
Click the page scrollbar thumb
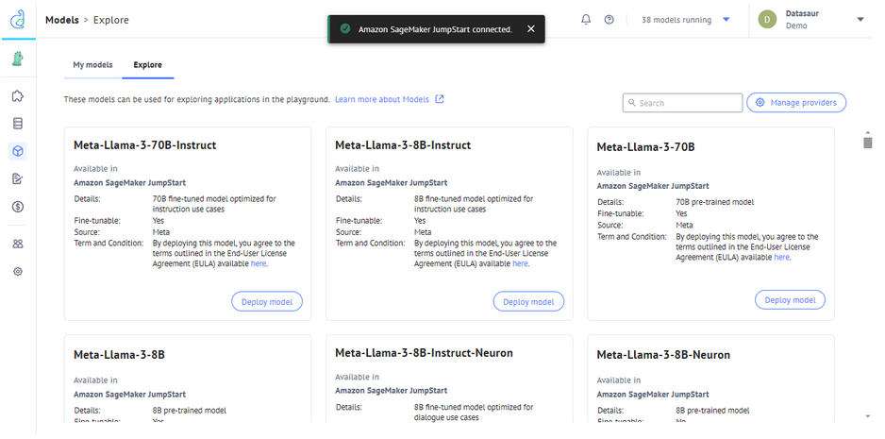click(x=867, y=143)
